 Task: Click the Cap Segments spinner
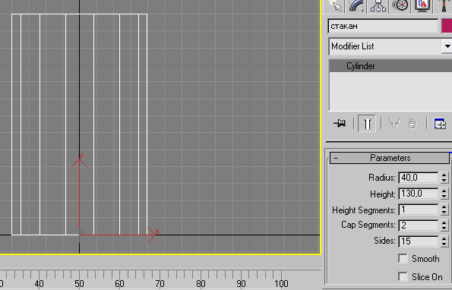click(444, 225)
